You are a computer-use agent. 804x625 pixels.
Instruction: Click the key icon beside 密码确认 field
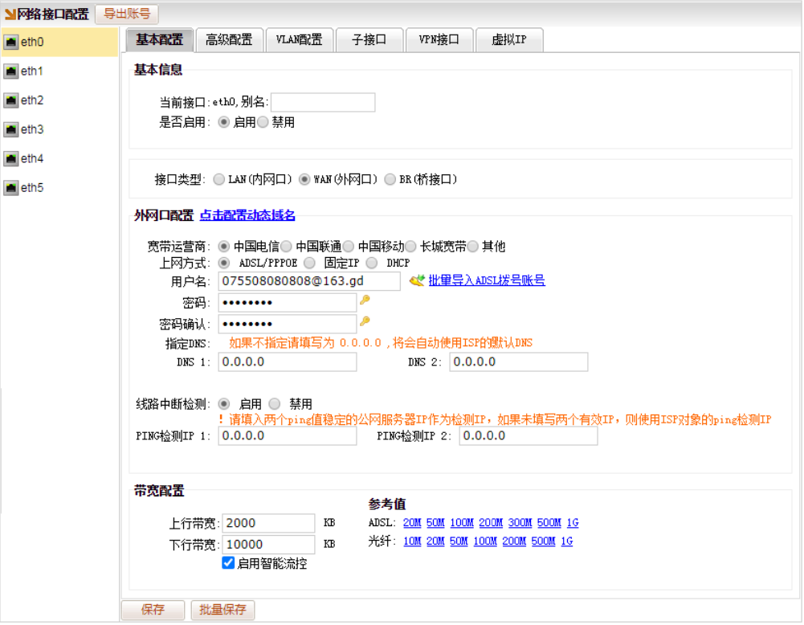coord(365,321)
